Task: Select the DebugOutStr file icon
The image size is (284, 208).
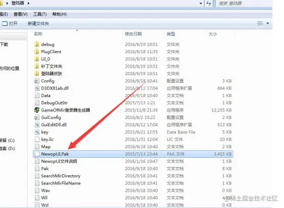Action: pos(37,103)
